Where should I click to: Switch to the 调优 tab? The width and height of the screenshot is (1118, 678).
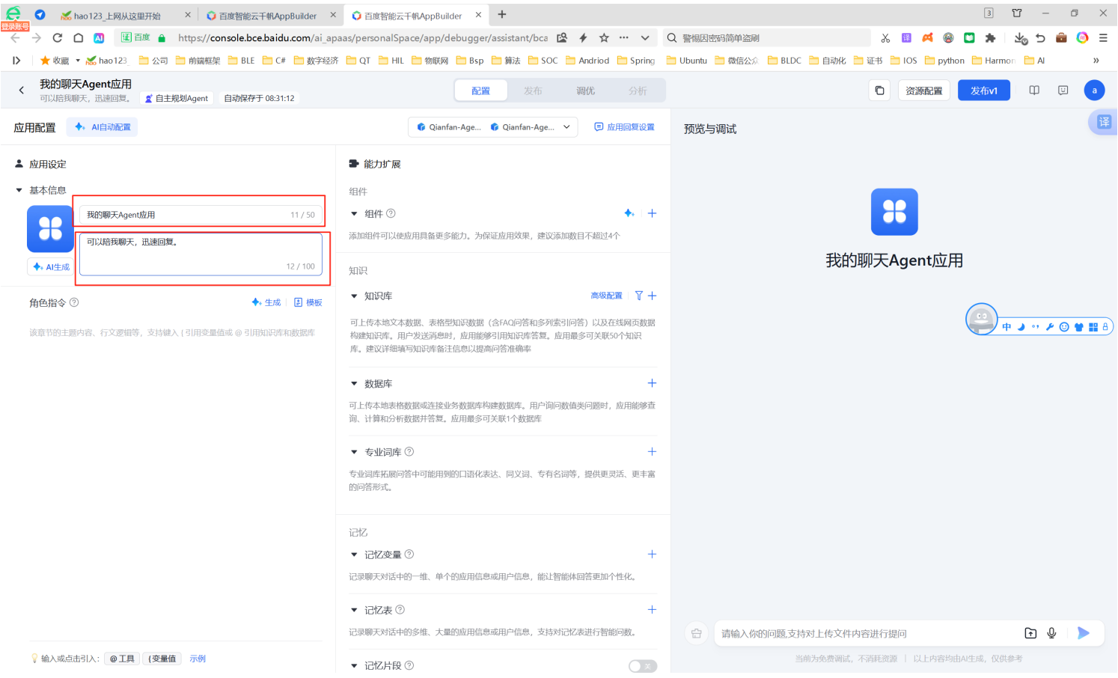point(585,91)
